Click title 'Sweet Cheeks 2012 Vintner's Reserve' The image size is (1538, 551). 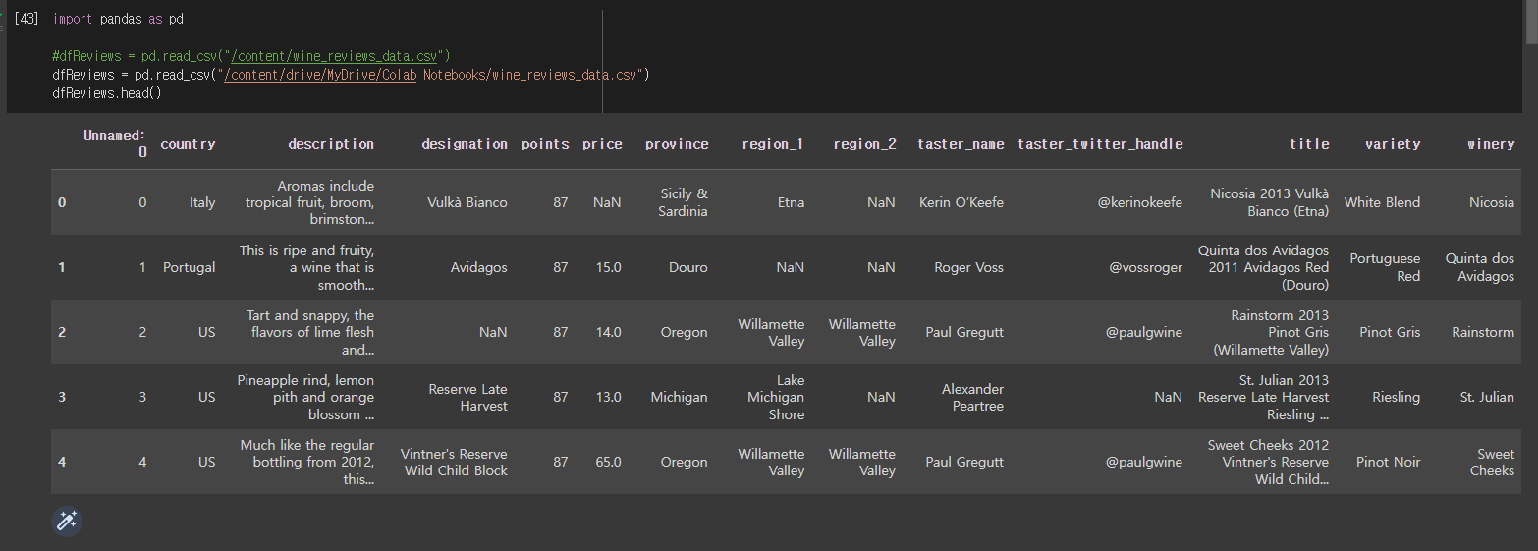pyautogui.click(x=1268, y=462)
